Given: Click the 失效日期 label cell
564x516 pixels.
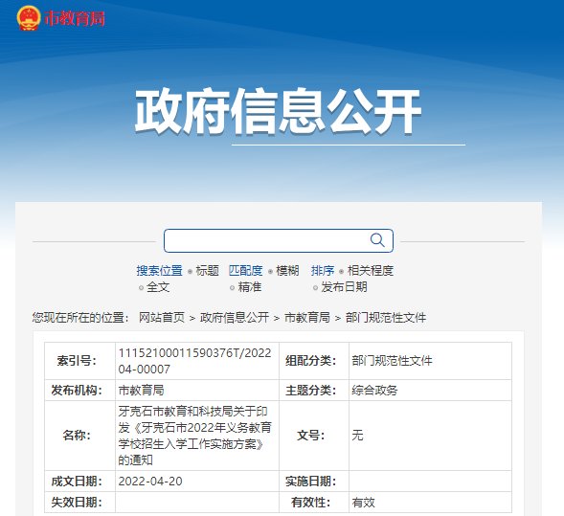Looking at the screenshot, I should (x=79, y=503).
